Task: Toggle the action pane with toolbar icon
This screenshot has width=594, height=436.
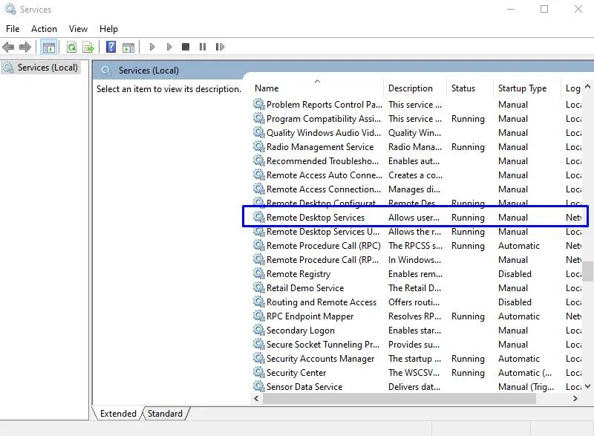Action: point(129,47)
